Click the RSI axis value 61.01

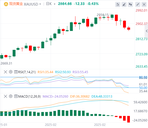pyautogui.click(x=143, y=84)
